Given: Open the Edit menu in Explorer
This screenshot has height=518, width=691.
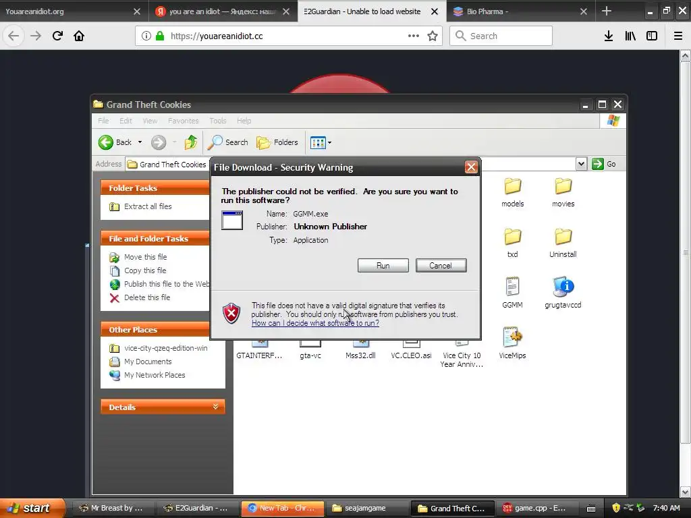Looking at the screenshot, I should (x=126, y=121).
